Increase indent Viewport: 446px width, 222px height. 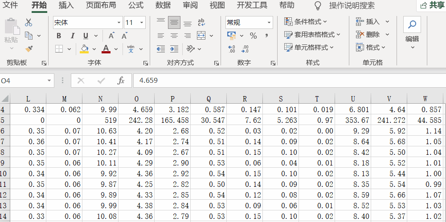tap(174, 49)
